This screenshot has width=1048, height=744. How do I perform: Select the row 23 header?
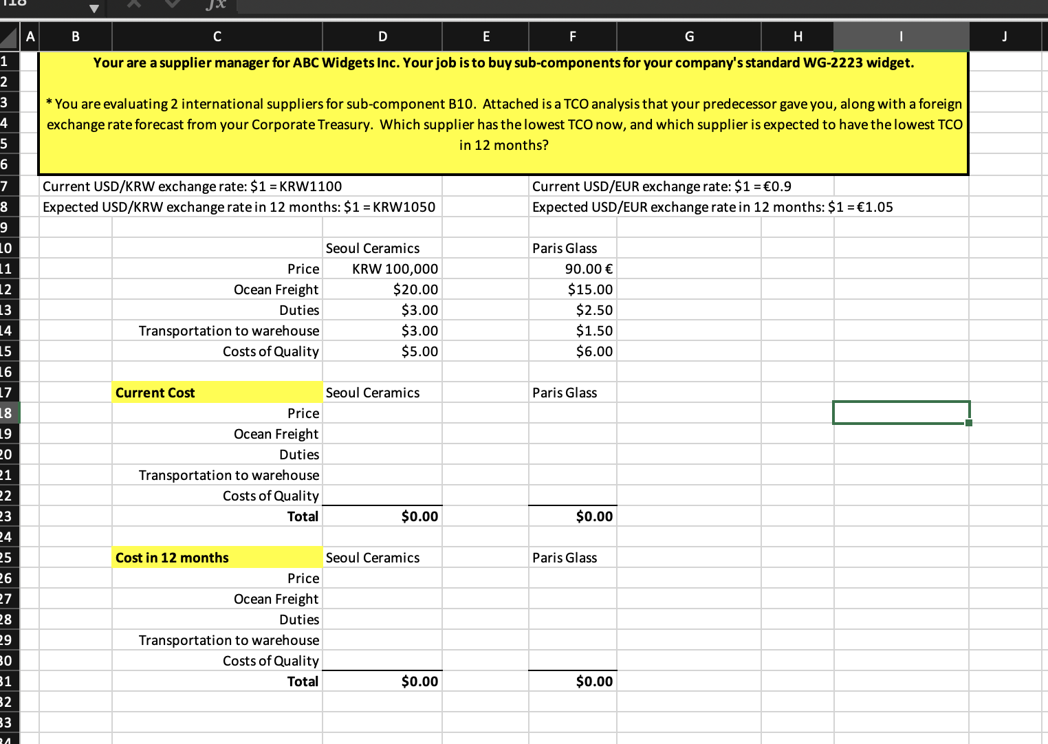[x=9, y=516]
